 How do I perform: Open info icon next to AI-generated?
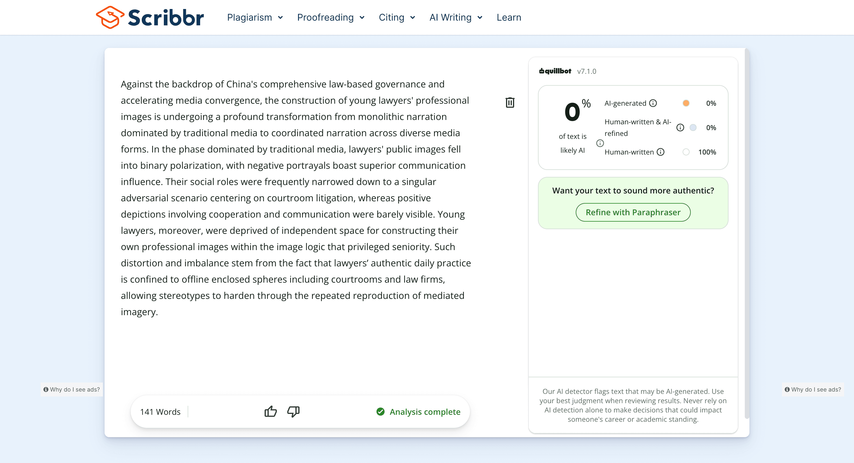653,103
